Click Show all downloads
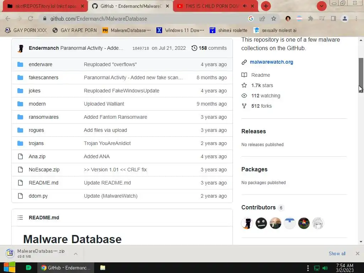Viewport: 364px width, 273px height. [x=337, y=253]
